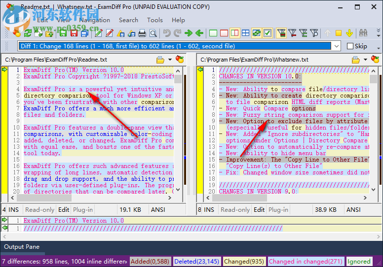Open the Help menu
The height and width of the screenshot is (267, 383).
178,20
